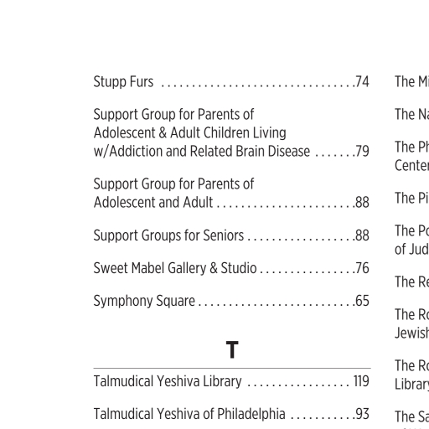
Task: Click page number 93 for Yeshiva Philadelphia
Action: click(x=362, y=414)
